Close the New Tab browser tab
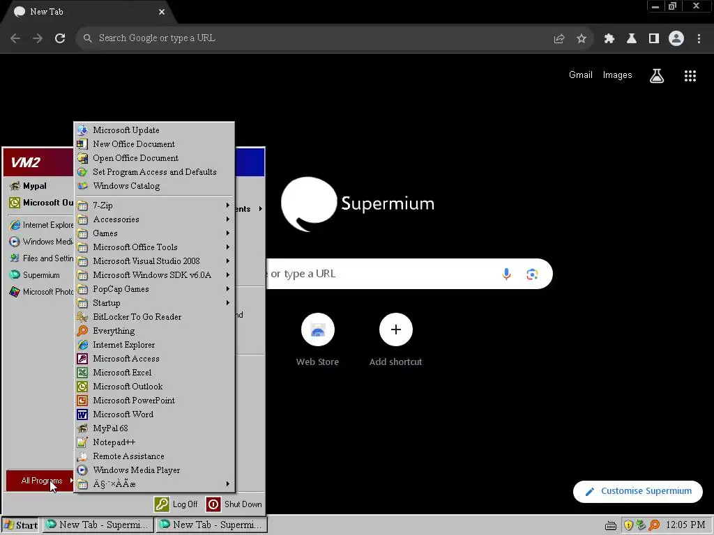This screenshot has width=714, height=535. pos(162,12)
